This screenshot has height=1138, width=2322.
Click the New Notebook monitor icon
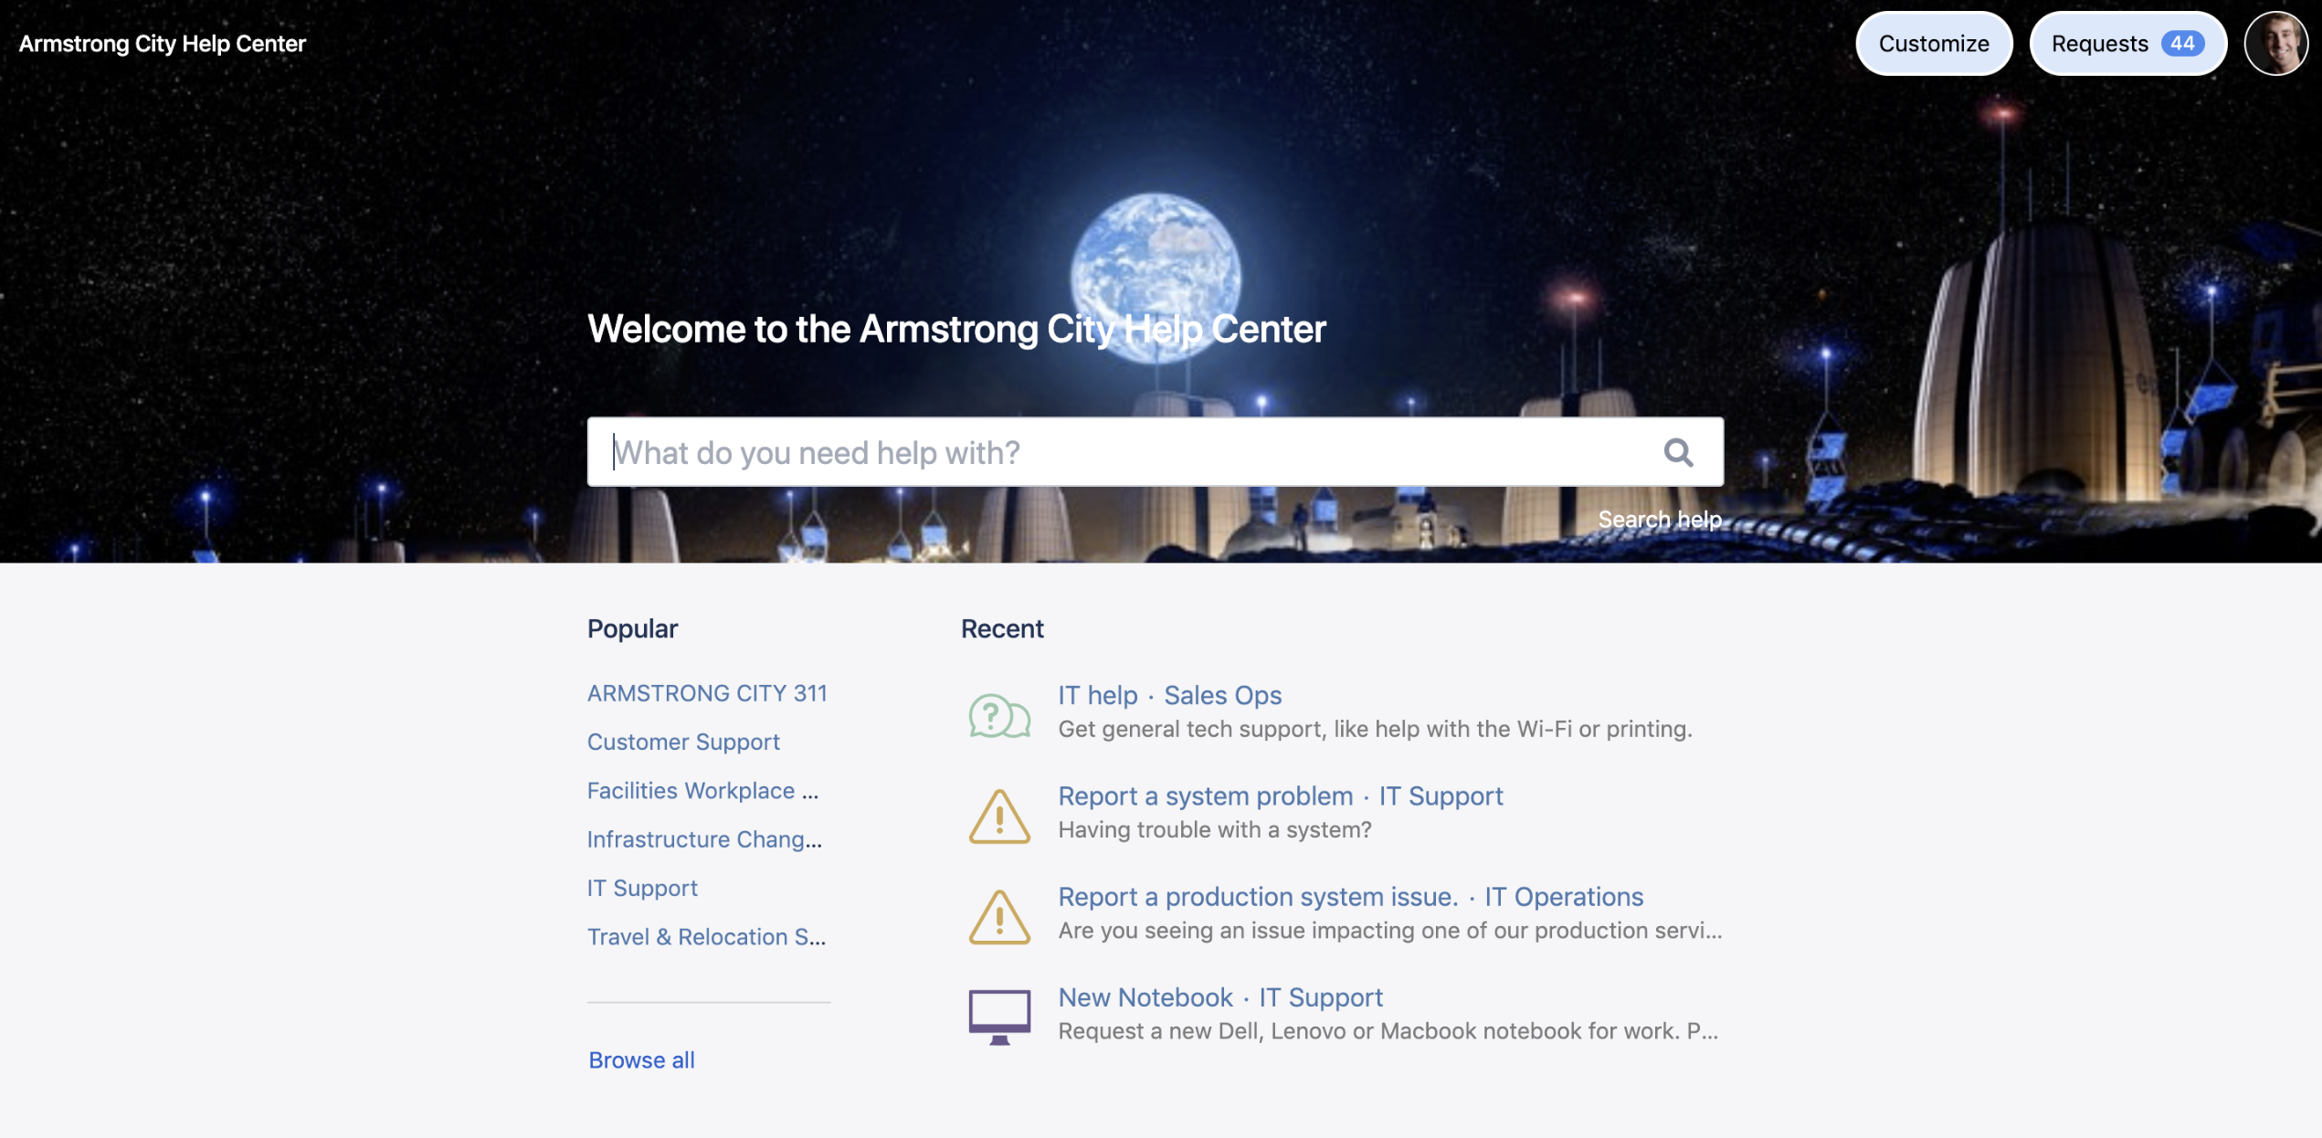tap(999, 1017)
